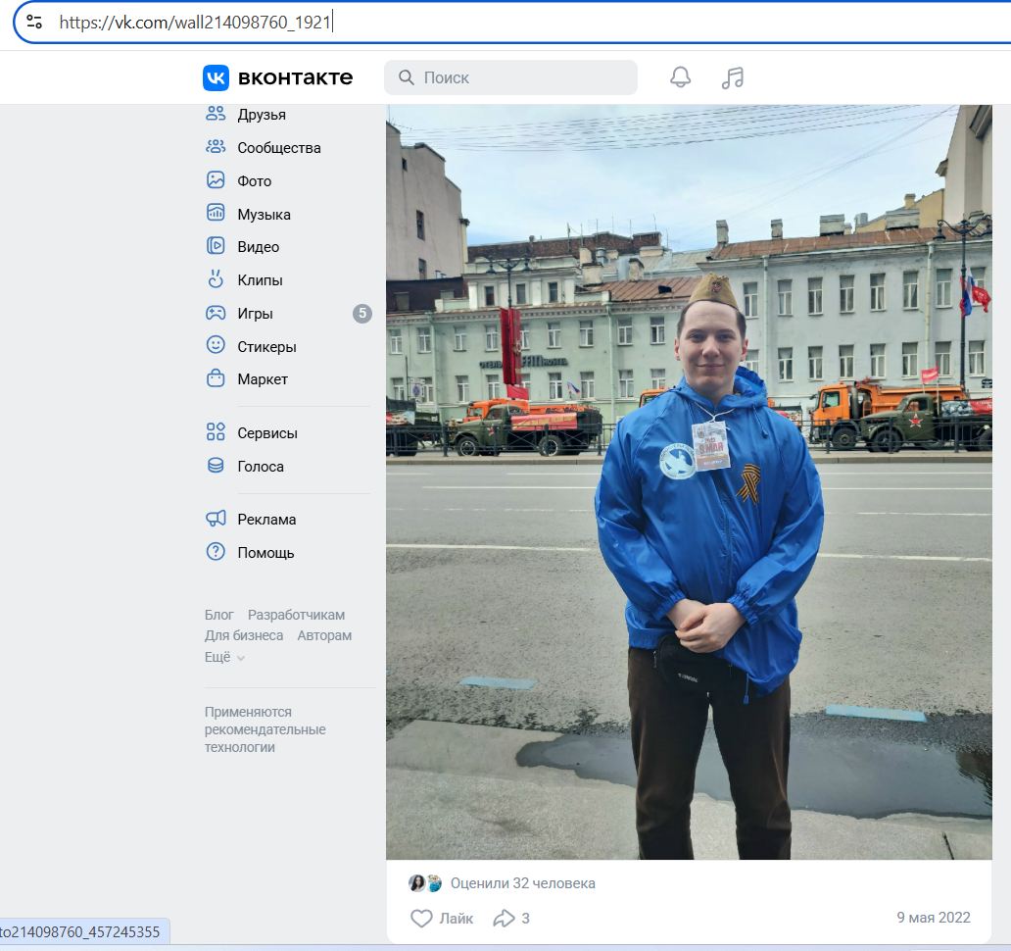
Task: Click the Stickers (Стикеры) smiley icon
Action: click(216, 345)
